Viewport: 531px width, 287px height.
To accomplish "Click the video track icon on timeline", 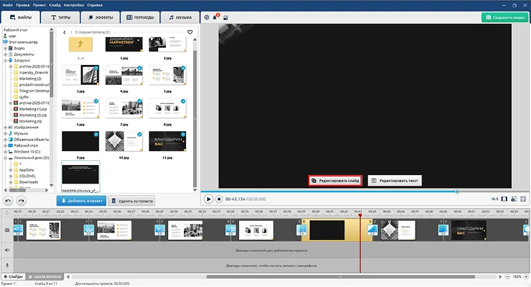I will tap(7, 230).
